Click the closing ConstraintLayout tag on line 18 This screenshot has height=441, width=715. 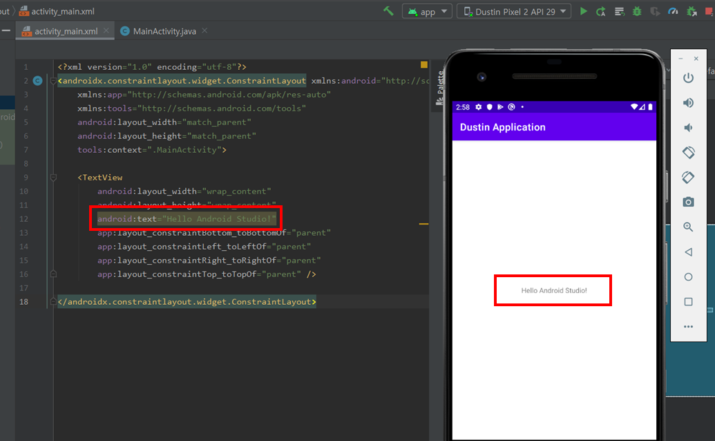(187, 302)
